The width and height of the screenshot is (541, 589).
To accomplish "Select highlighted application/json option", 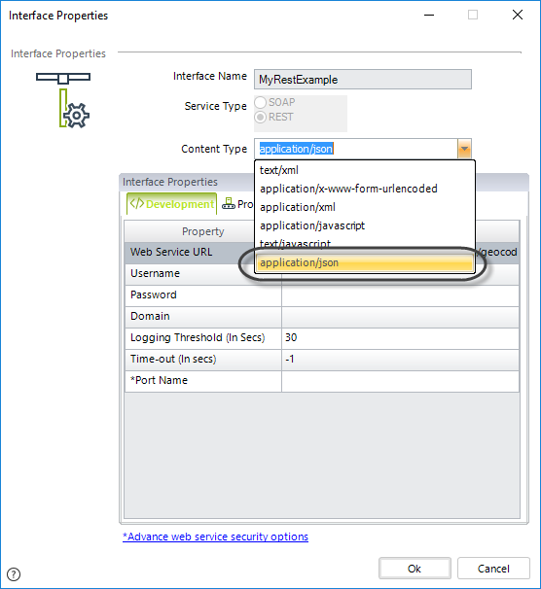I will (x=364, y=262).
